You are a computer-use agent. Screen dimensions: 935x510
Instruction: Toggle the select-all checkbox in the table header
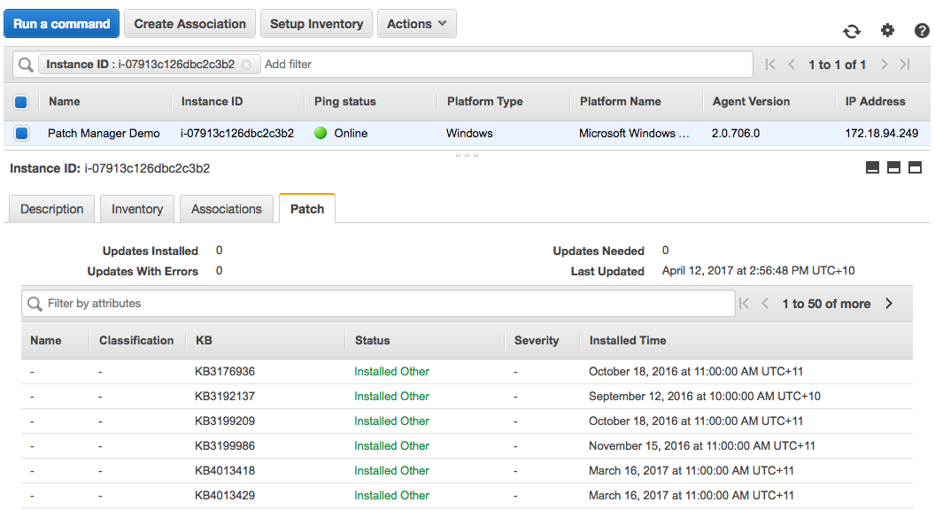21,102
